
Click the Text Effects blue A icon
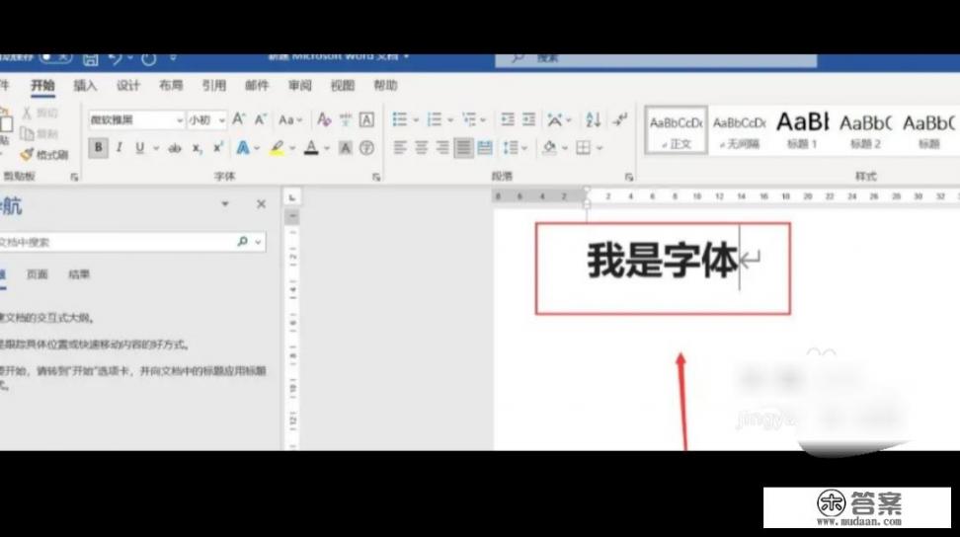243,148
